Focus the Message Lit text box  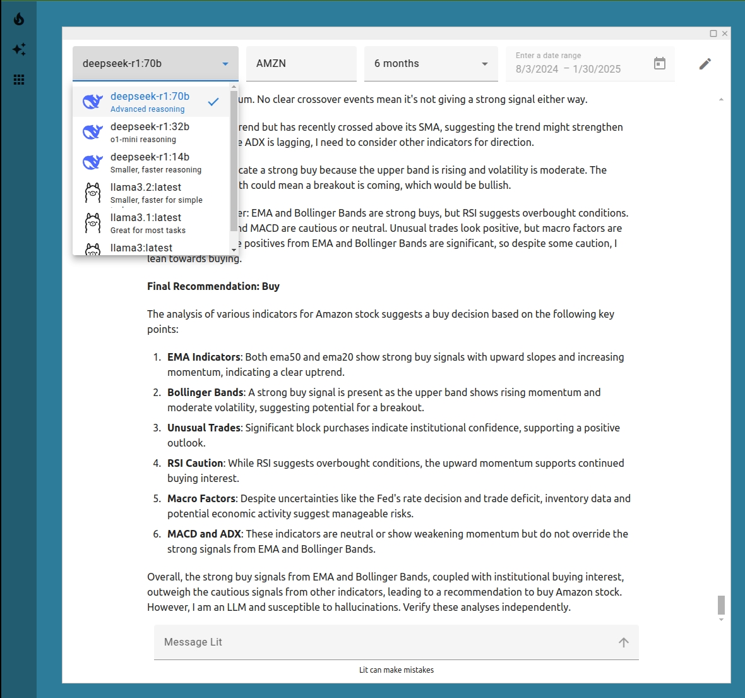385,642
